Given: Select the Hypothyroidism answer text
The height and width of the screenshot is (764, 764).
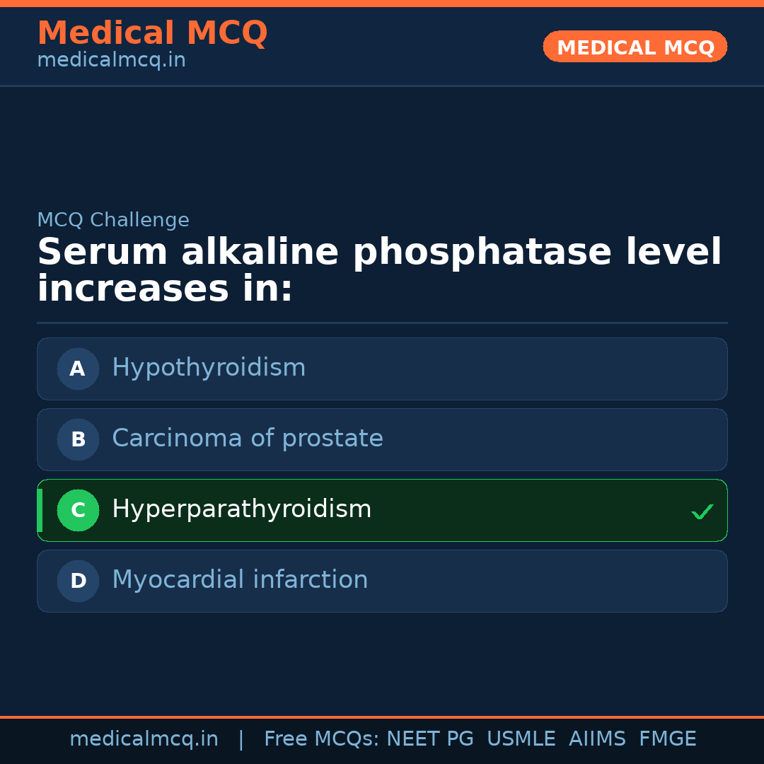Looking at the screenshot, I should pyautogui.click(x=209, y=368).
